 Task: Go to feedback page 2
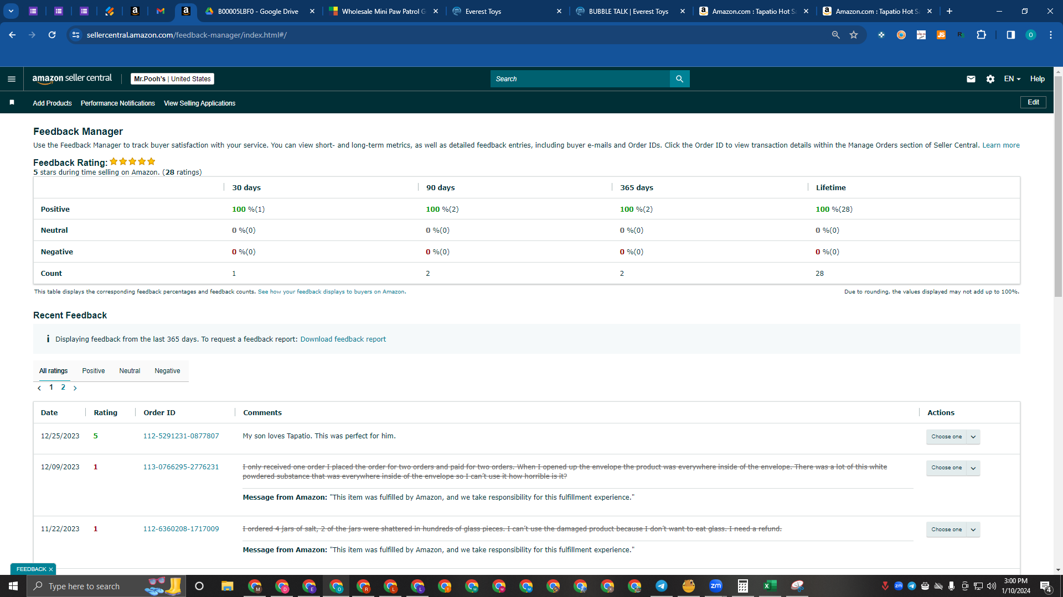pos(63,387)
